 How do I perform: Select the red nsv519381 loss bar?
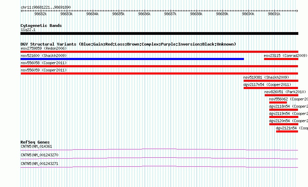(271, 81)
